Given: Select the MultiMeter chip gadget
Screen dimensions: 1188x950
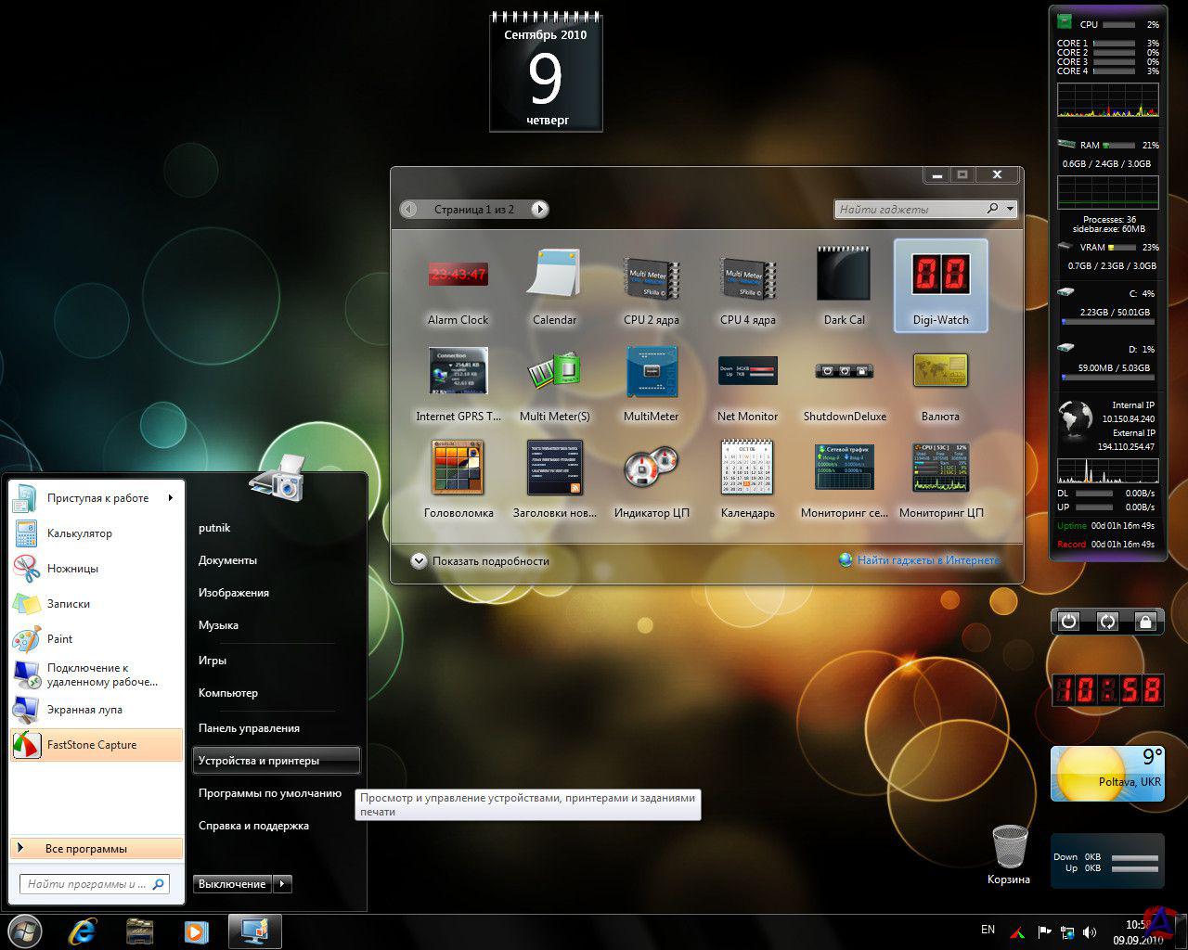Looking at the screenshot, I should (x=651, y=371).
